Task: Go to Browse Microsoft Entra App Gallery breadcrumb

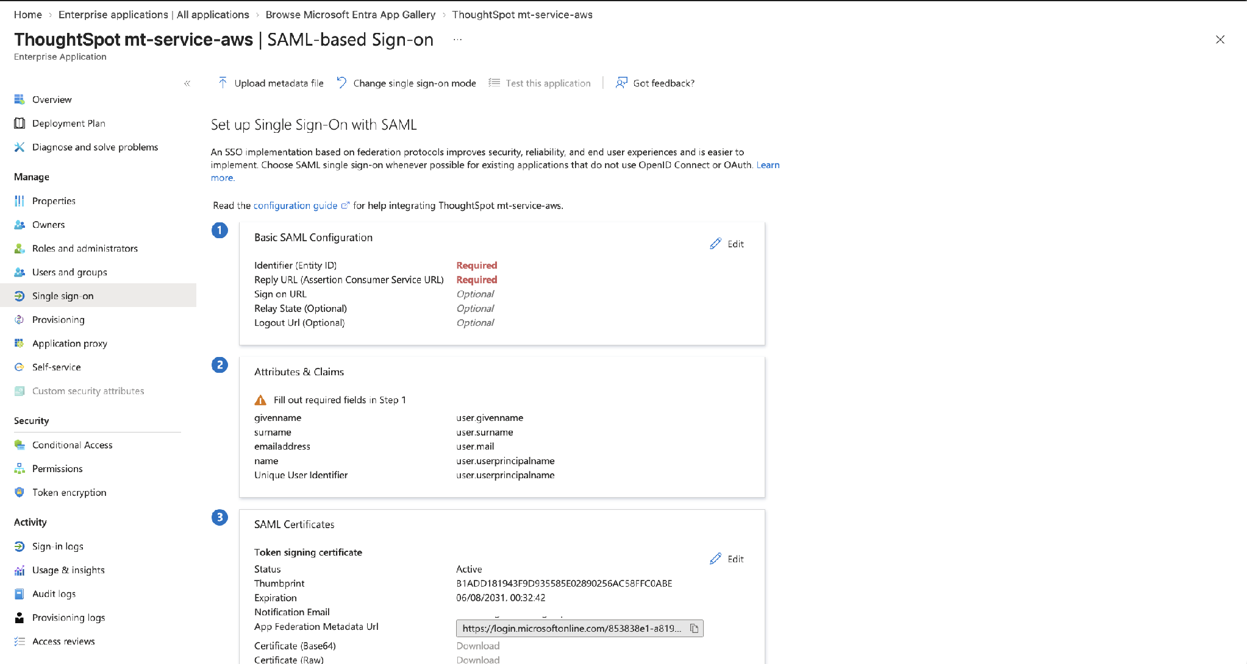Action: tap(351, 15)
